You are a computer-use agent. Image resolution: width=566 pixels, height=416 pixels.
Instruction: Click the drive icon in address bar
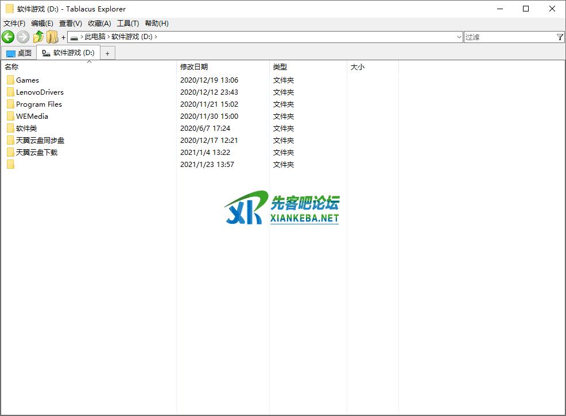[x=73, y=37]
